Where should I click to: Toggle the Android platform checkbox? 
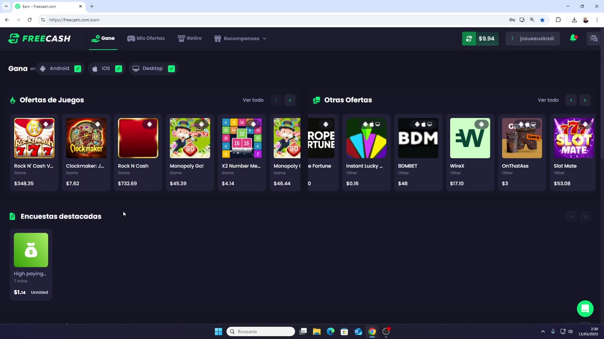point(77,69)
